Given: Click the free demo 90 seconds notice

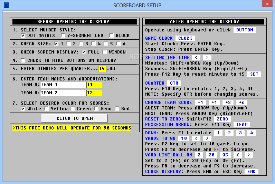Looking at the screenshot, I should pyautogui.click(x=72, y=128).
